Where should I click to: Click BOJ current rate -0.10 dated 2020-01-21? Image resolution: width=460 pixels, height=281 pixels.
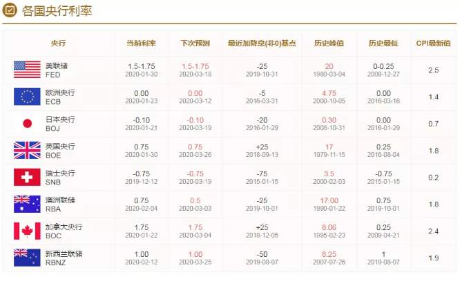point(141,124)
